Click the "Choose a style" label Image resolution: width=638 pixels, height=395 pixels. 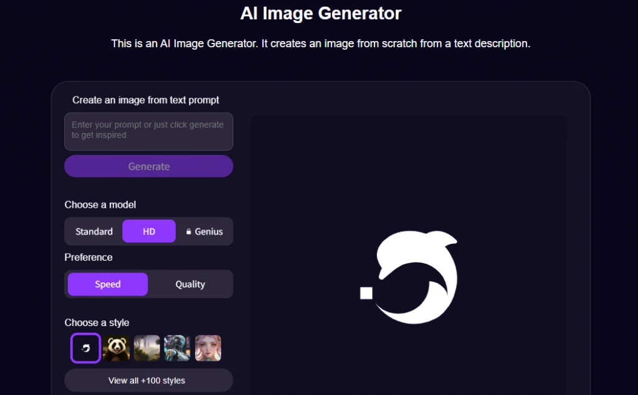[x=97, y=322]
